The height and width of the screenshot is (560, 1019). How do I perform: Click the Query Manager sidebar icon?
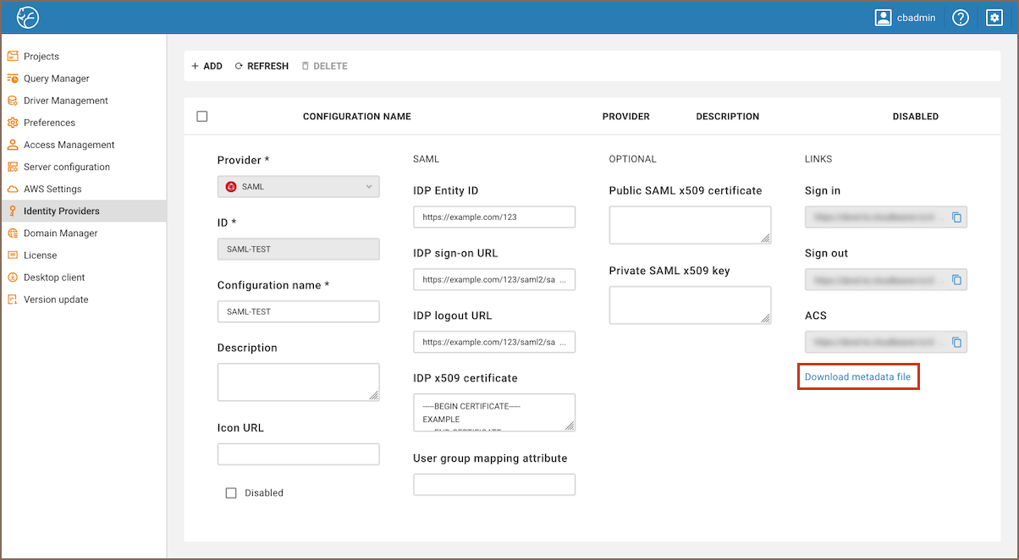coord(14,78)
